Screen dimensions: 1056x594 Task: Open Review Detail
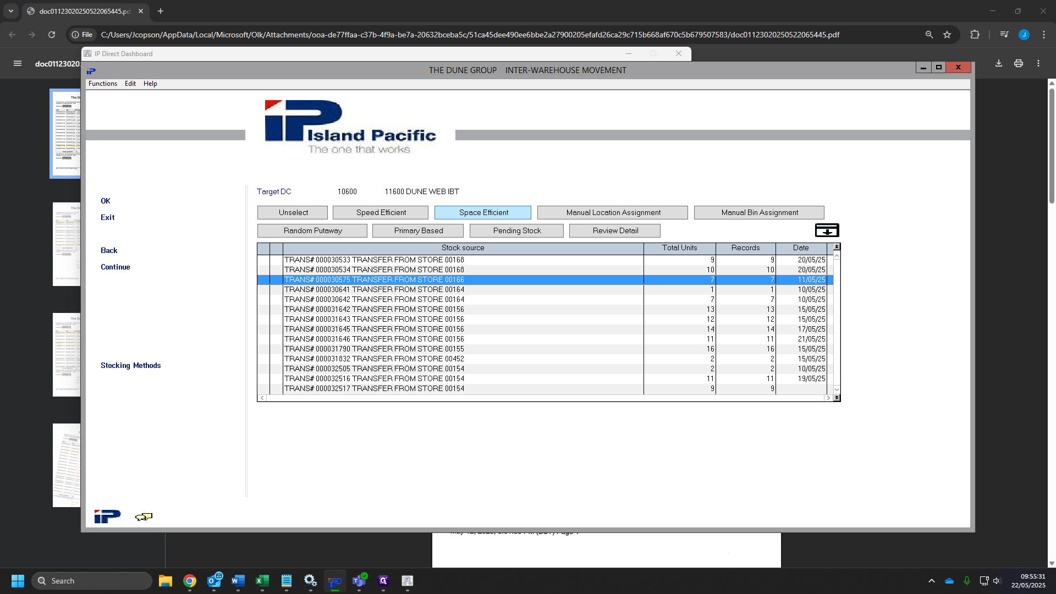[615, 230]
